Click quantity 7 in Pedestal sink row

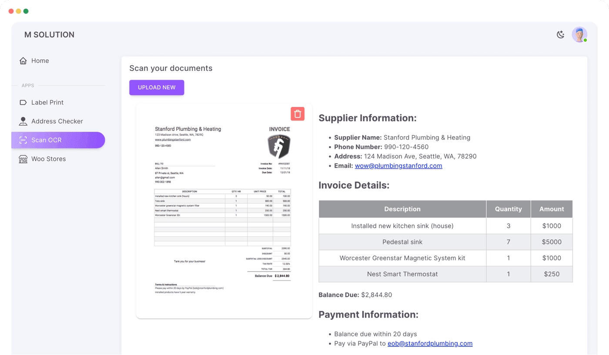click(509, 242)
